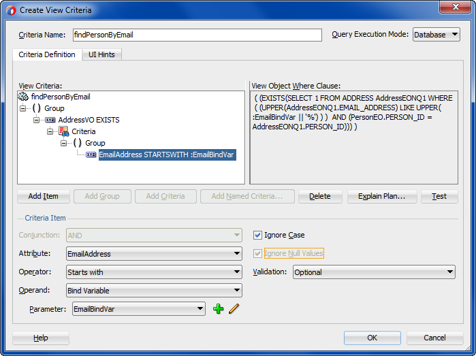Click the Add Named Criteria button
This screenshot has width=476, height=356.
click(247, 196)
